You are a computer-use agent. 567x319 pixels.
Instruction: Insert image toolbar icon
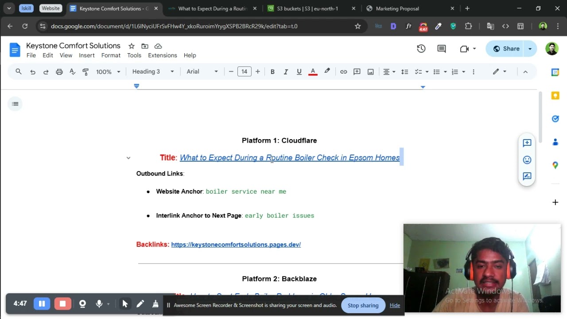coord(370,72)
